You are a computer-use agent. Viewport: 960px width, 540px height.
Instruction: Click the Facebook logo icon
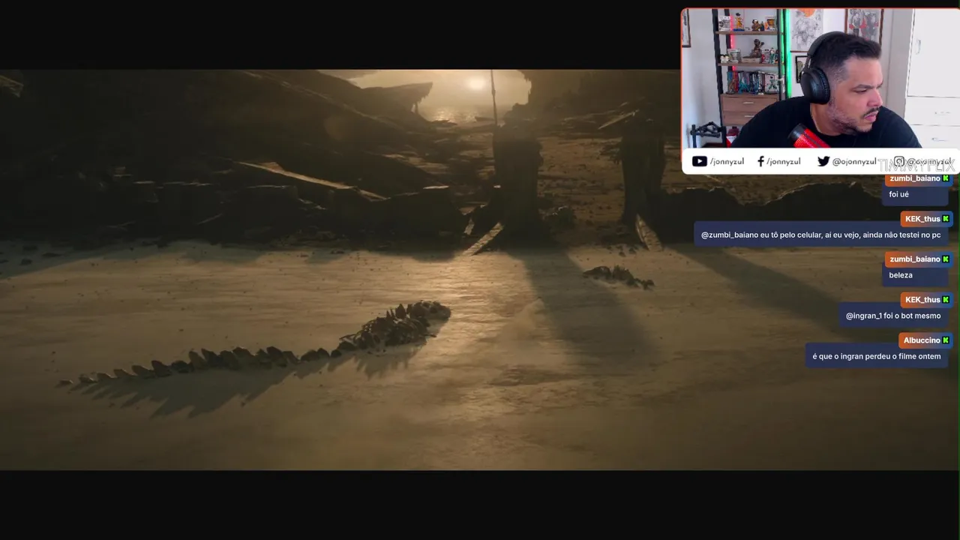point(760,161)
